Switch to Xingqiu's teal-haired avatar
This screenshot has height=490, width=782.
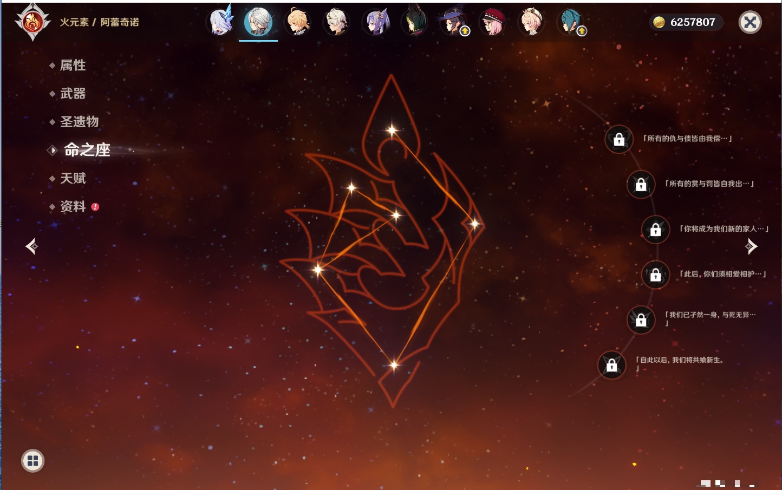coord(570,22)
